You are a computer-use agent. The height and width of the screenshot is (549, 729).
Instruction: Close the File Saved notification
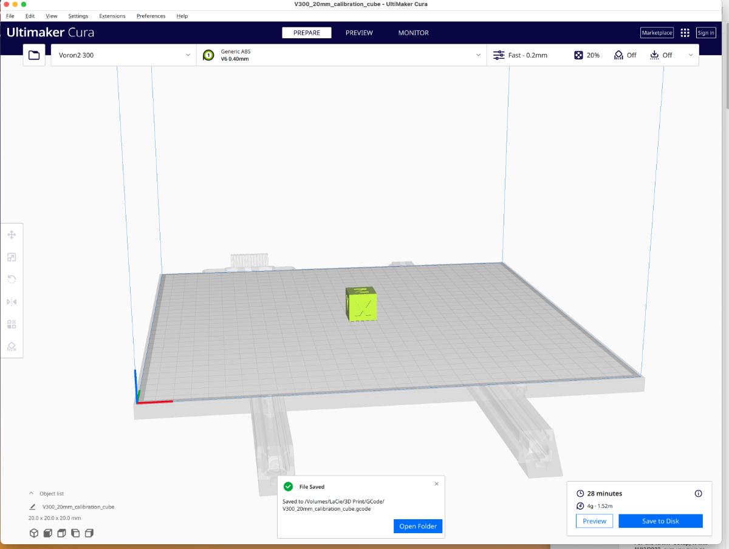[436, 484]
